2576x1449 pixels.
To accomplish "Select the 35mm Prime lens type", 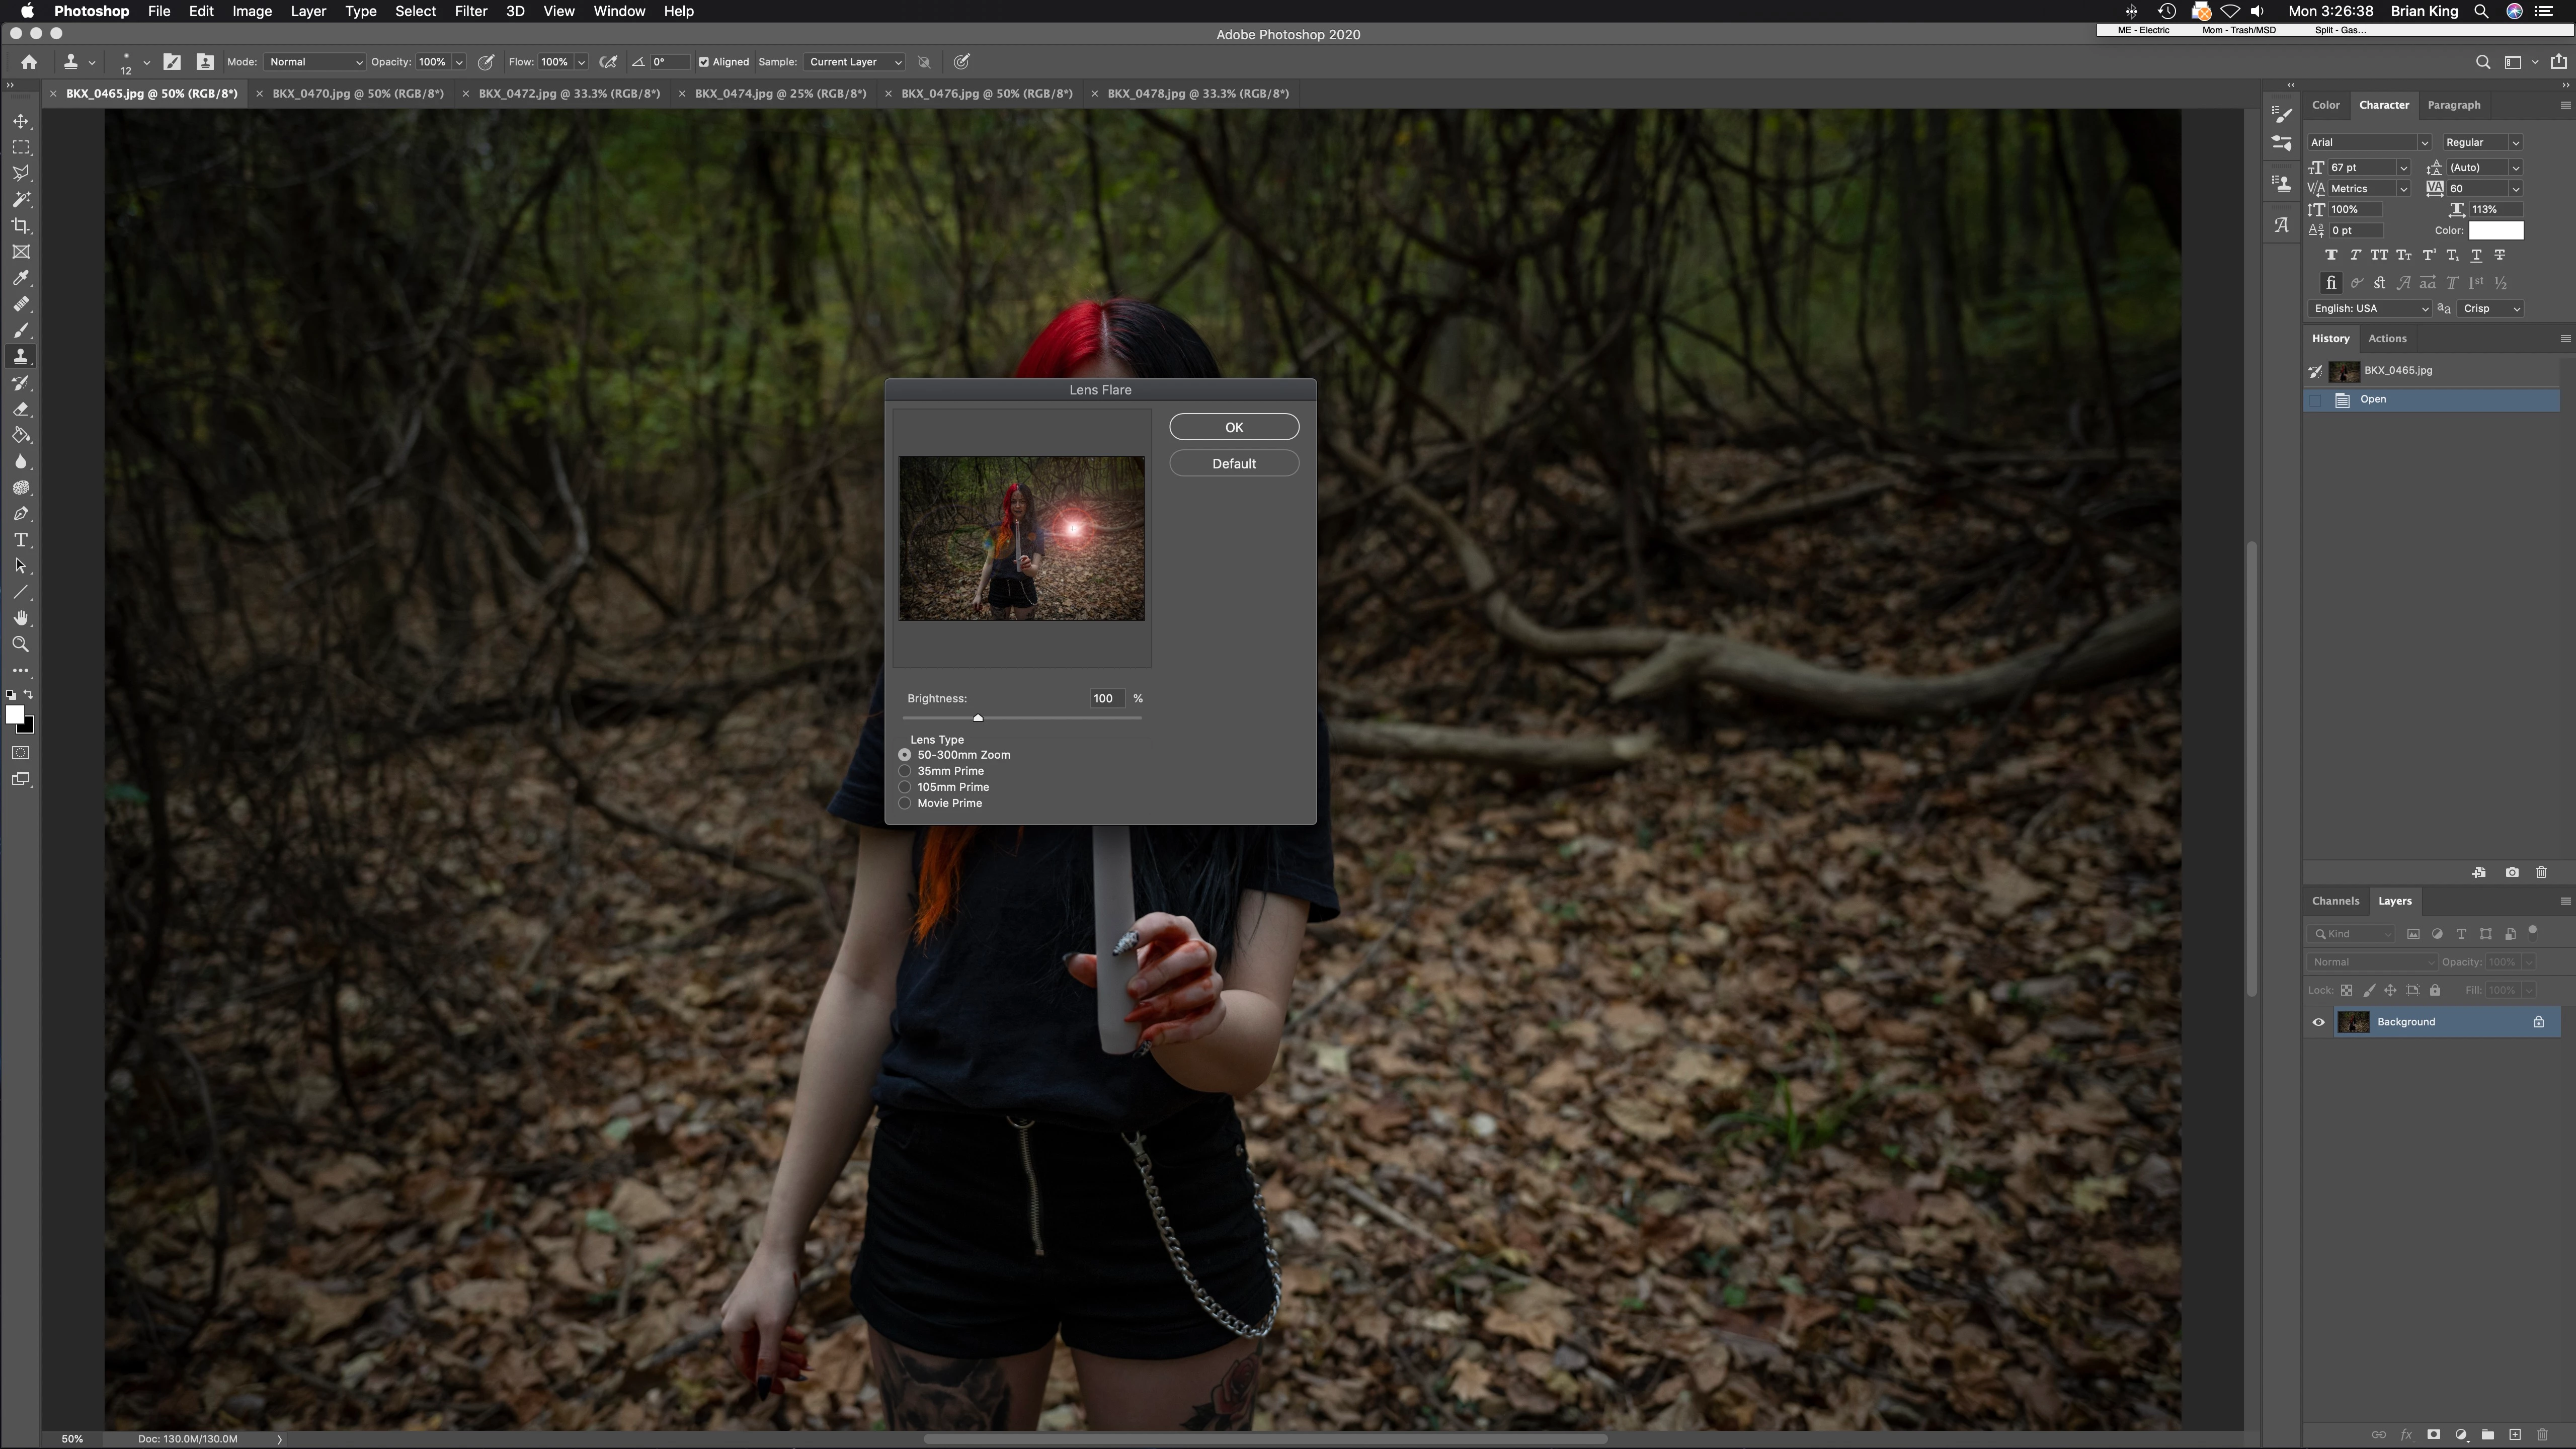I will coord(905,771).
